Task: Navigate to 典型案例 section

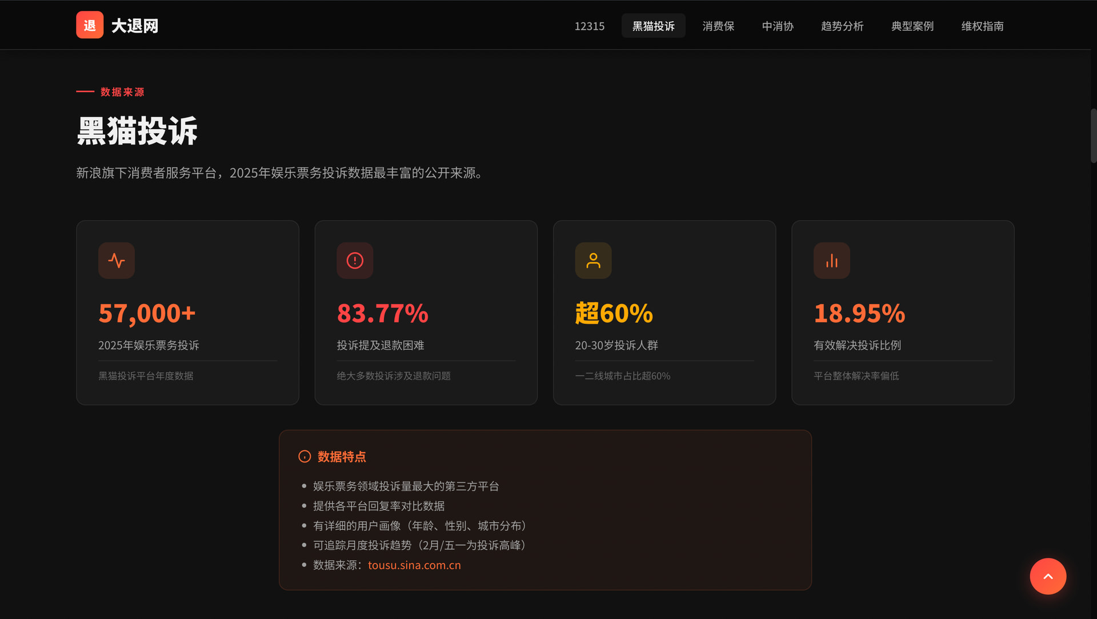Action: (912, 26)
